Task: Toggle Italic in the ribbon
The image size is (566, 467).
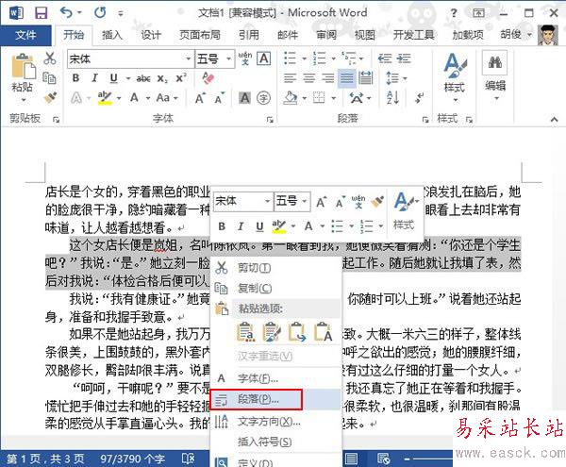Action: click(x=94, y=78)
